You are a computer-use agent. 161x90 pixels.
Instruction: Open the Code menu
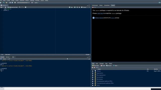8,0
